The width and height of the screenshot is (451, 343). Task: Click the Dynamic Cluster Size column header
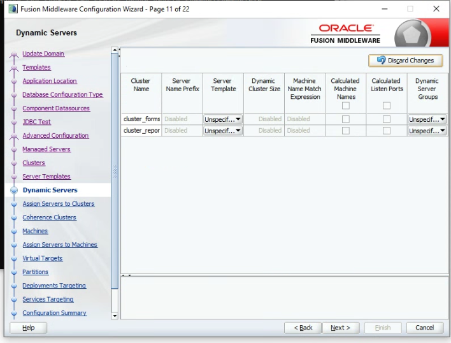pos(264,93)
